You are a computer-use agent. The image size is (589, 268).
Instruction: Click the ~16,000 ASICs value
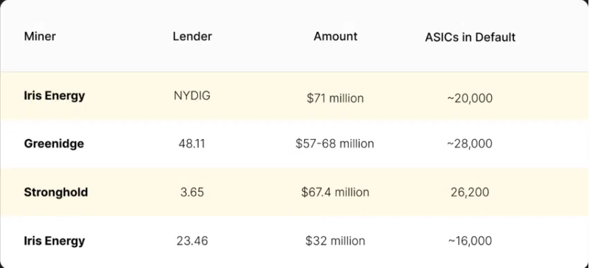[470, 240]
